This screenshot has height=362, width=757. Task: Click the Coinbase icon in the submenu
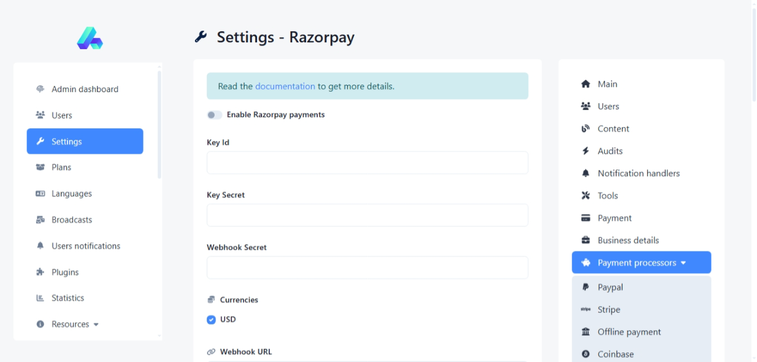585,354
